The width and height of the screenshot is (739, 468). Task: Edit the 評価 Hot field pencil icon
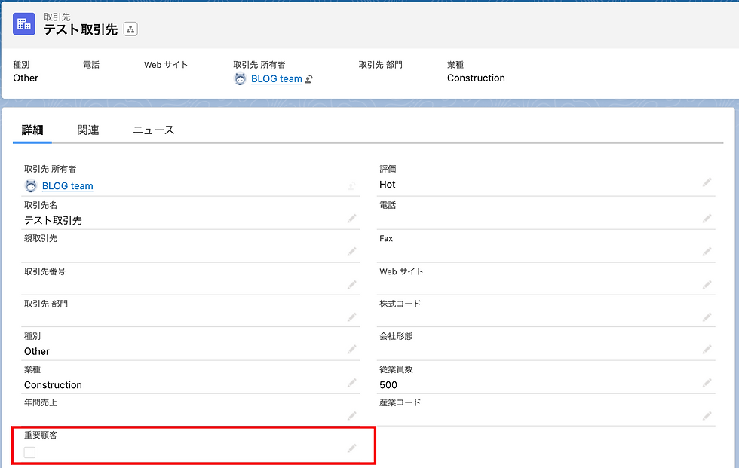(x=707, y=182)
